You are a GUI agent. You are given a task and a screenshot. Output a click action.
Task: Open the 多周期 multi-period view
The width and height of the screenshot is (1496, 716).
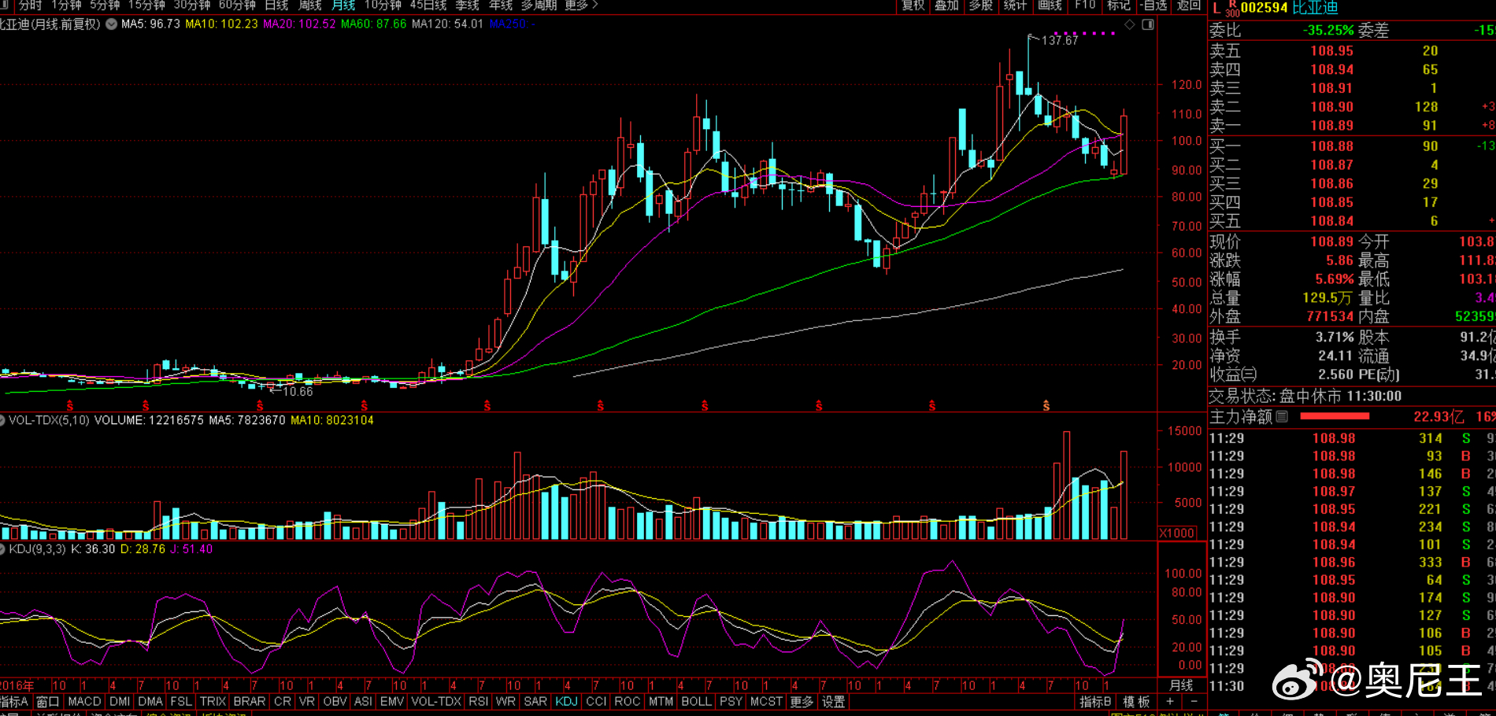[x=539, y=6]
